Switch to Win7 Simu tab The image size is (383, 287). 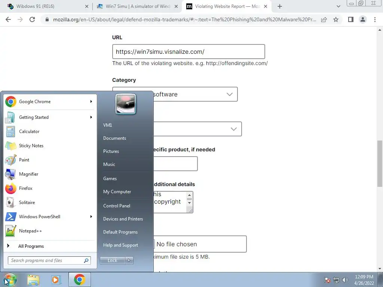tap(138, 6)
